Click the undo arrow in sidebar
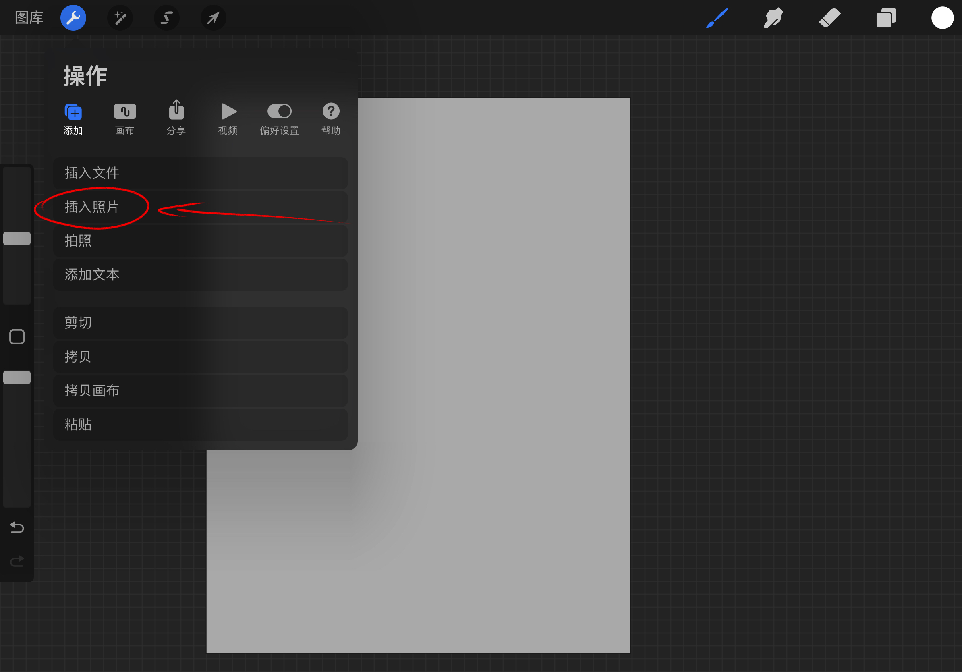Screen dimensions: 962x672 click(x=17, y=527)
